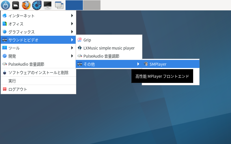Click the globe icon beside インターネット

click(x=5, y=16)
